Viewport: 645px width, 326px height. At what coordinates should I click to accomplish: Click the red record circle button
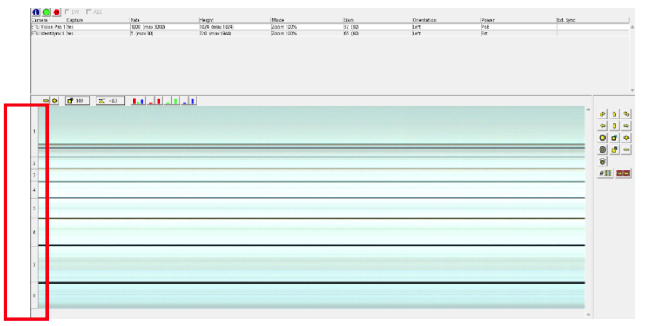click(56, 12)
